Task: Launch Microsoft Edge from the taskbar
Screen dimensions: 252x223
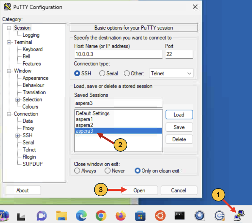Action: [x=81, y=216]
